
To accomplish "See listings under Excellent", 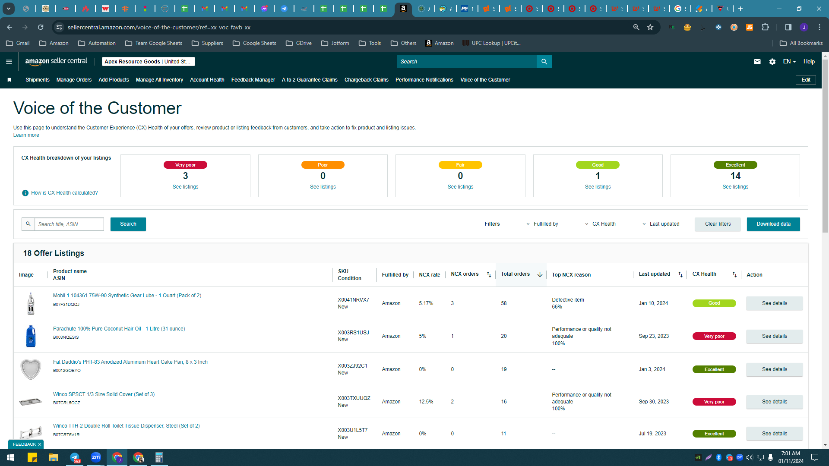I will pos(735,187).
